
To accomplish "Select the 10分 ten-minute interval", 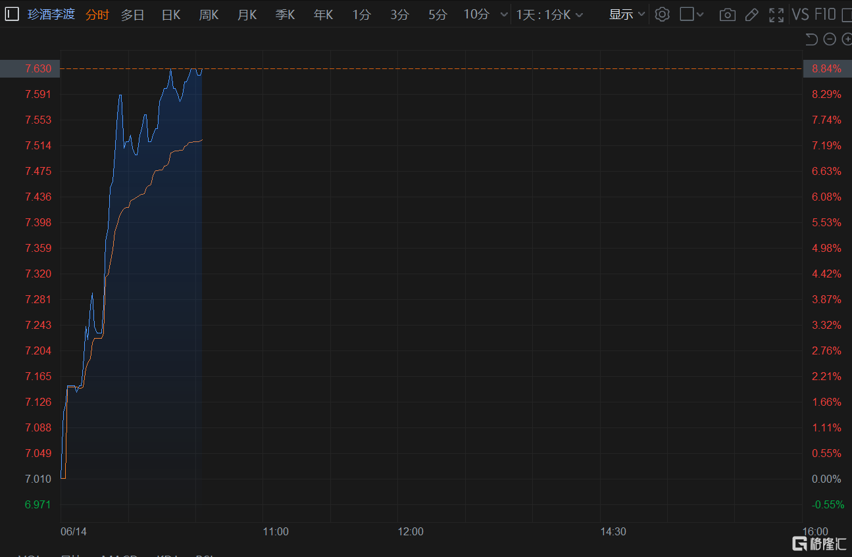I will [476, 14].
